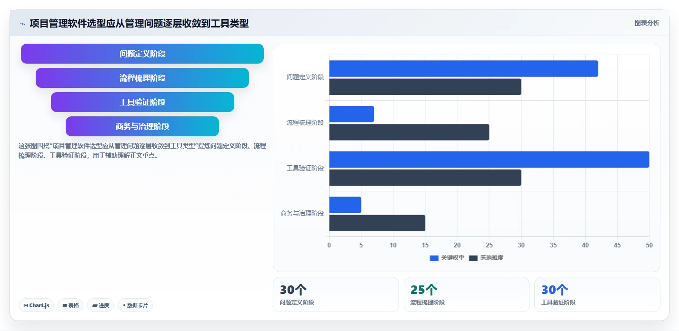The image size is (679, 331).
Task: Click the 问题定义阶段 axis label in chart
Action: (x=305, y=77)
